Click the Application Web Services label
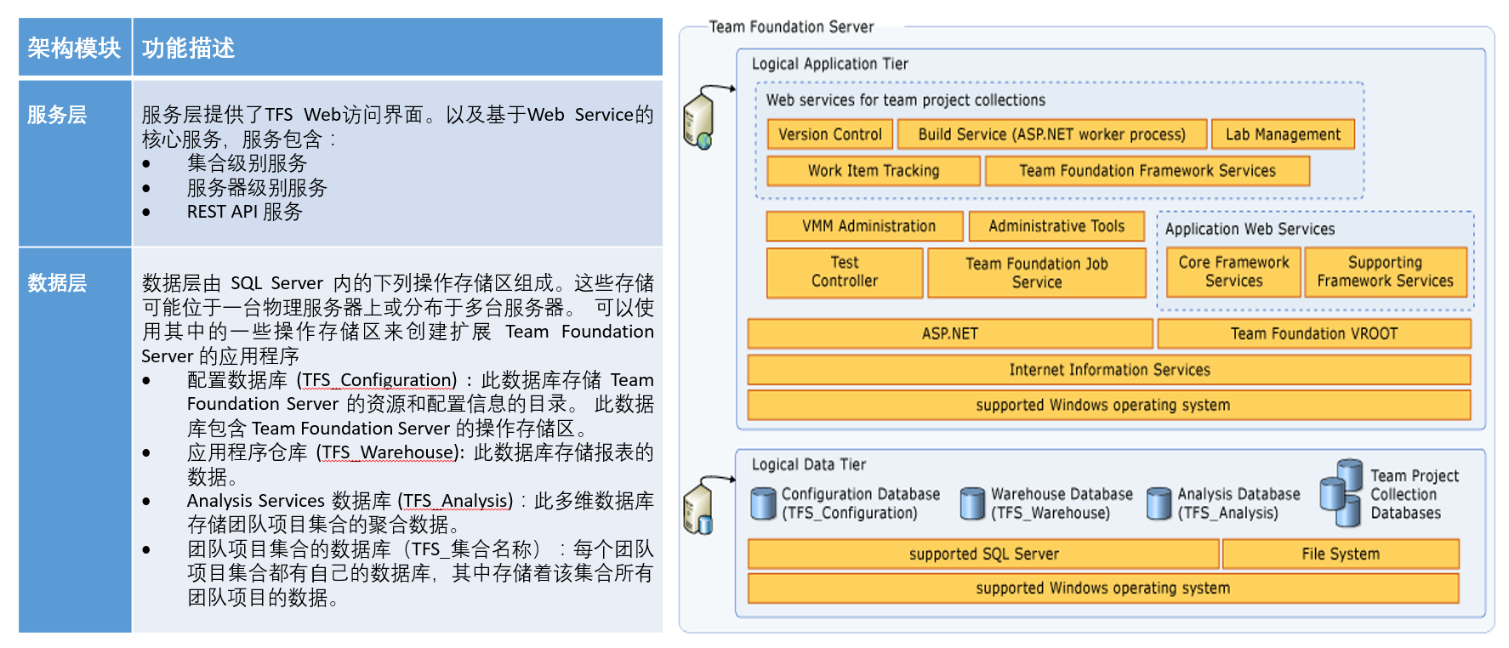 [1250, 229]
